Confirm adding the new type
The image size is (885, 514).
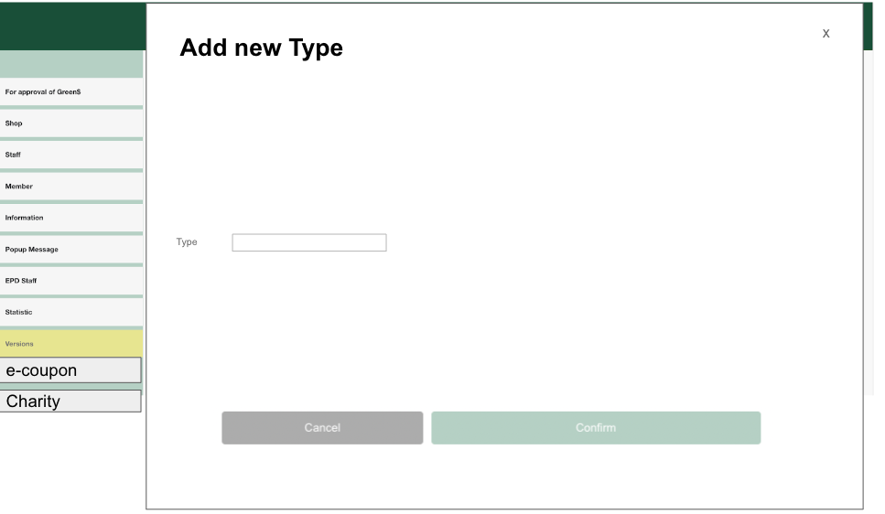595,428
